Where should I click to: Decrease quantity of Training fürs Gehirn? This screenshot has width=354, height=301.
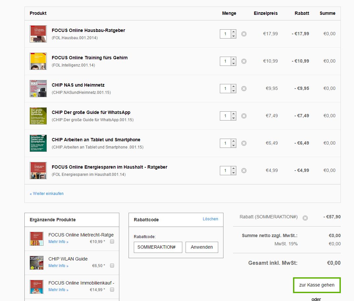233,64
